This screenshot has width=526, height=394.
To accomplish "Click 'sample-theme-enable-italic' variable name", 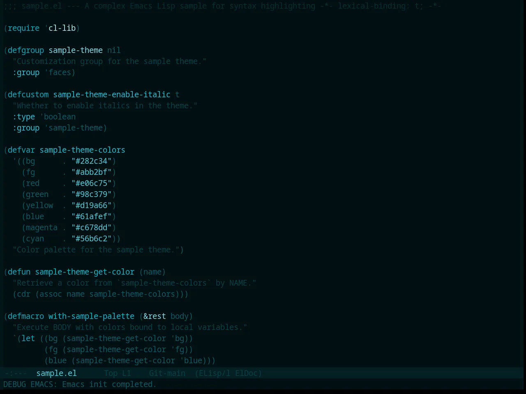I will pyautogui.click(x=112, y=94).
